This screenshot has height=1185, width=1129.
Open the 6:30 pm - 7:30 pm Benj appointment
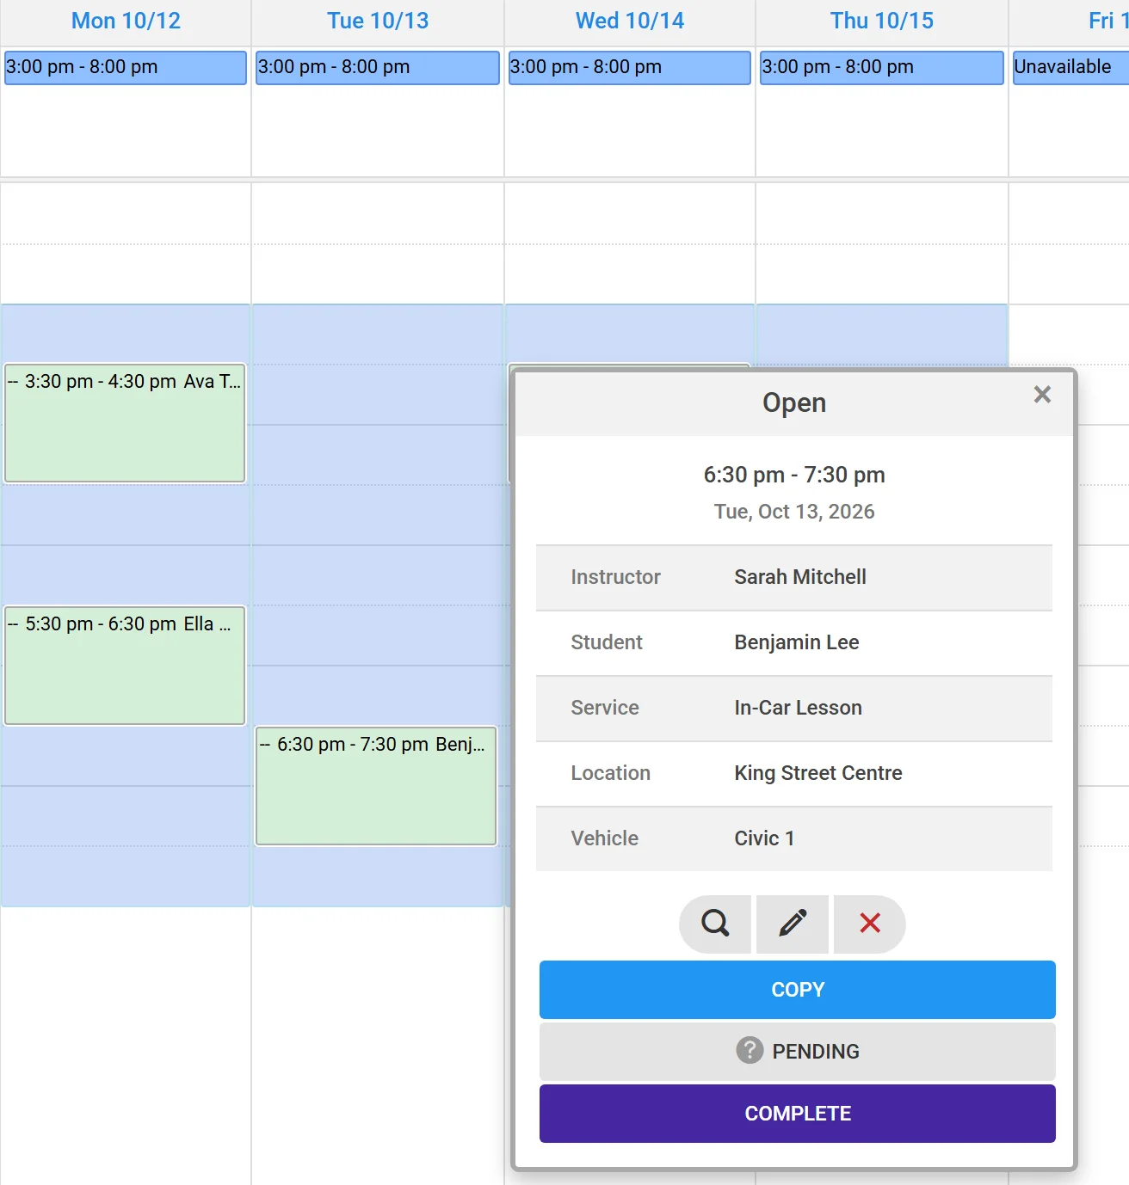pyautogui.click(x=376, y=786)
